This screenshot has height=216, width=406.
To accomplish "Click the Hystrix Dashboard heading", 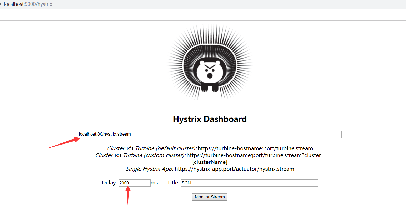I will click(210, 119).
